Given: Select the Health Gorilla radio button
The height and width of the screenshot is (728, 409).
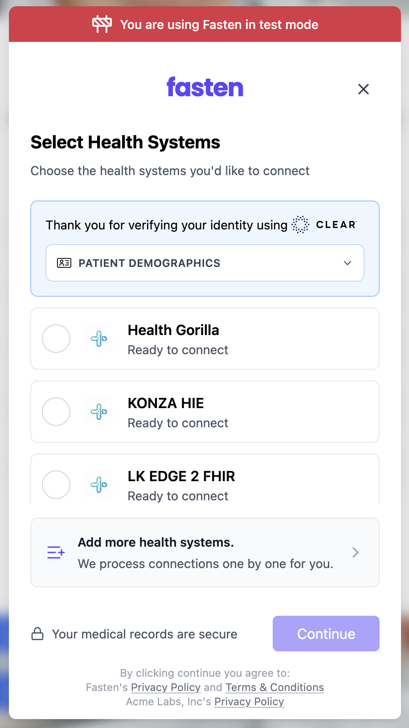Looking at the screenshot, I should click(x=56, y=339).
